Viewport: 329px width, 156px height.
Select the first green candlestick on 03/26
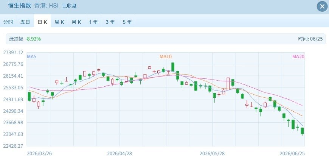(29, 97)
